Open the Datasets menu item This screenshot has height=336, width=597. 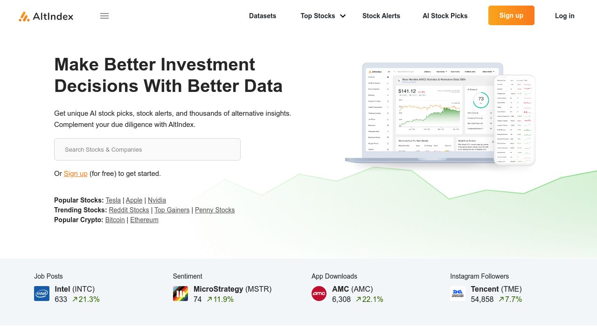[x=263, y=16]
